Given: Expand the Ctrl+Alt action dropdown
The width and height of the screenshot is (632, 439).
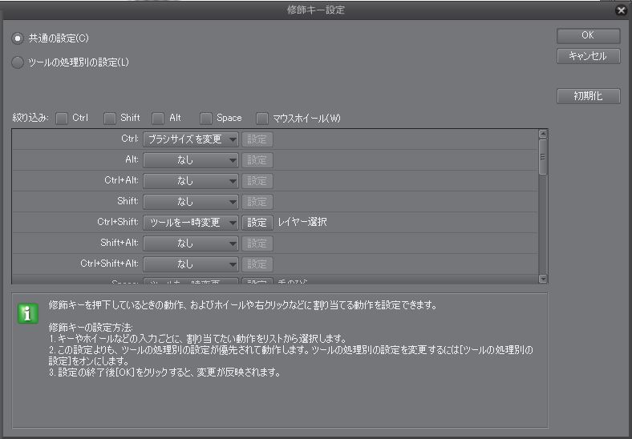Looking at the screenshot, I should tap(191, 181).
